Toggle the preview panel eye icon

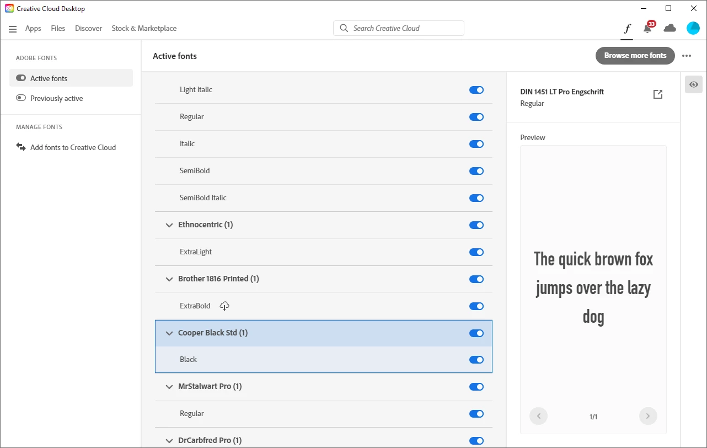click(693, 84)
